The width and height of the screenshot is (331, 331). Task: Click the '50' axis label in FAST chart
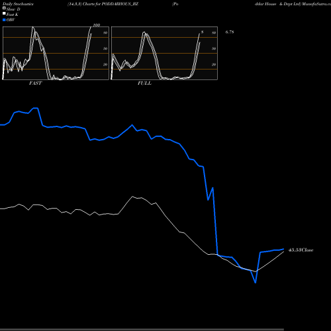(105, 48)
